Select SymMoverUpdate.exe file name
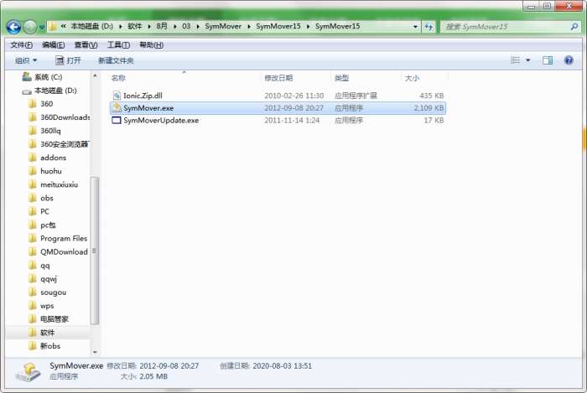The image size is (587, 393). (161, 121)
